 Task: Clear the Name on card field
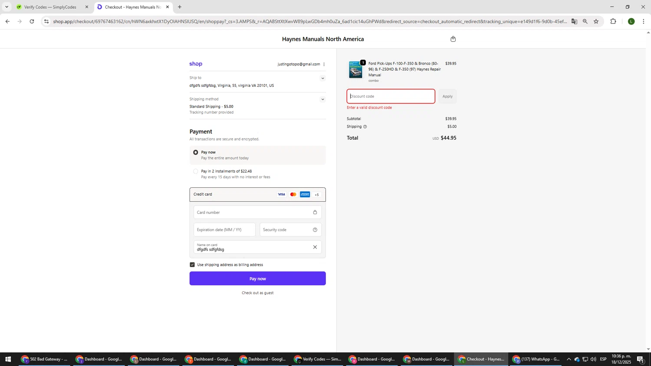point(315,247)
